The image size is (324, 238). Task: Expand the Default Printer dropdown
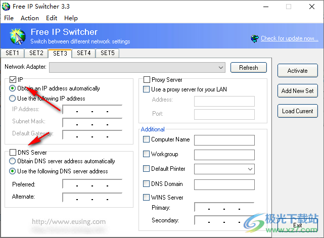(250, 169)
